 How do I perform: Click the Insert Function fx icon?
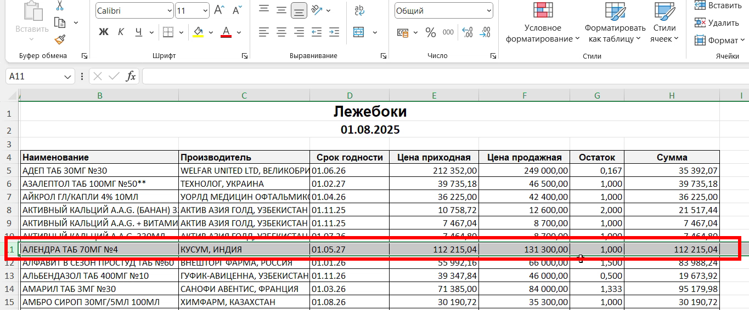(x=131, y=76)
